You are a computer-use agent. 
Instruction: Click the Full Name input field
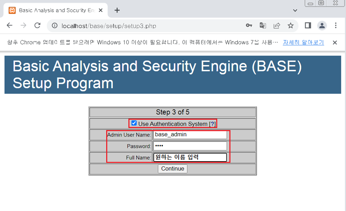pos(190,157)
